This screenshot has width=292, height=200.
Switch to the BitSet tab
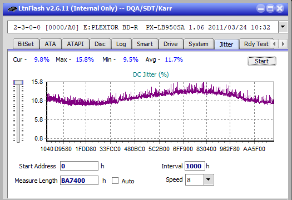[x=26, y=44]
